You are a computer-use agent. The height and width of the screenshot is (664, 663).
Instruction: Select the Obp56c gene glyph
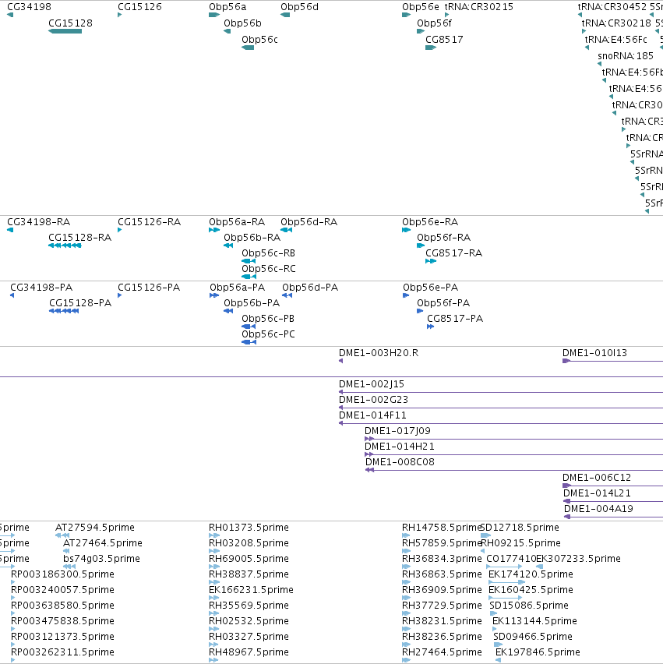click(x=248, y=48)
